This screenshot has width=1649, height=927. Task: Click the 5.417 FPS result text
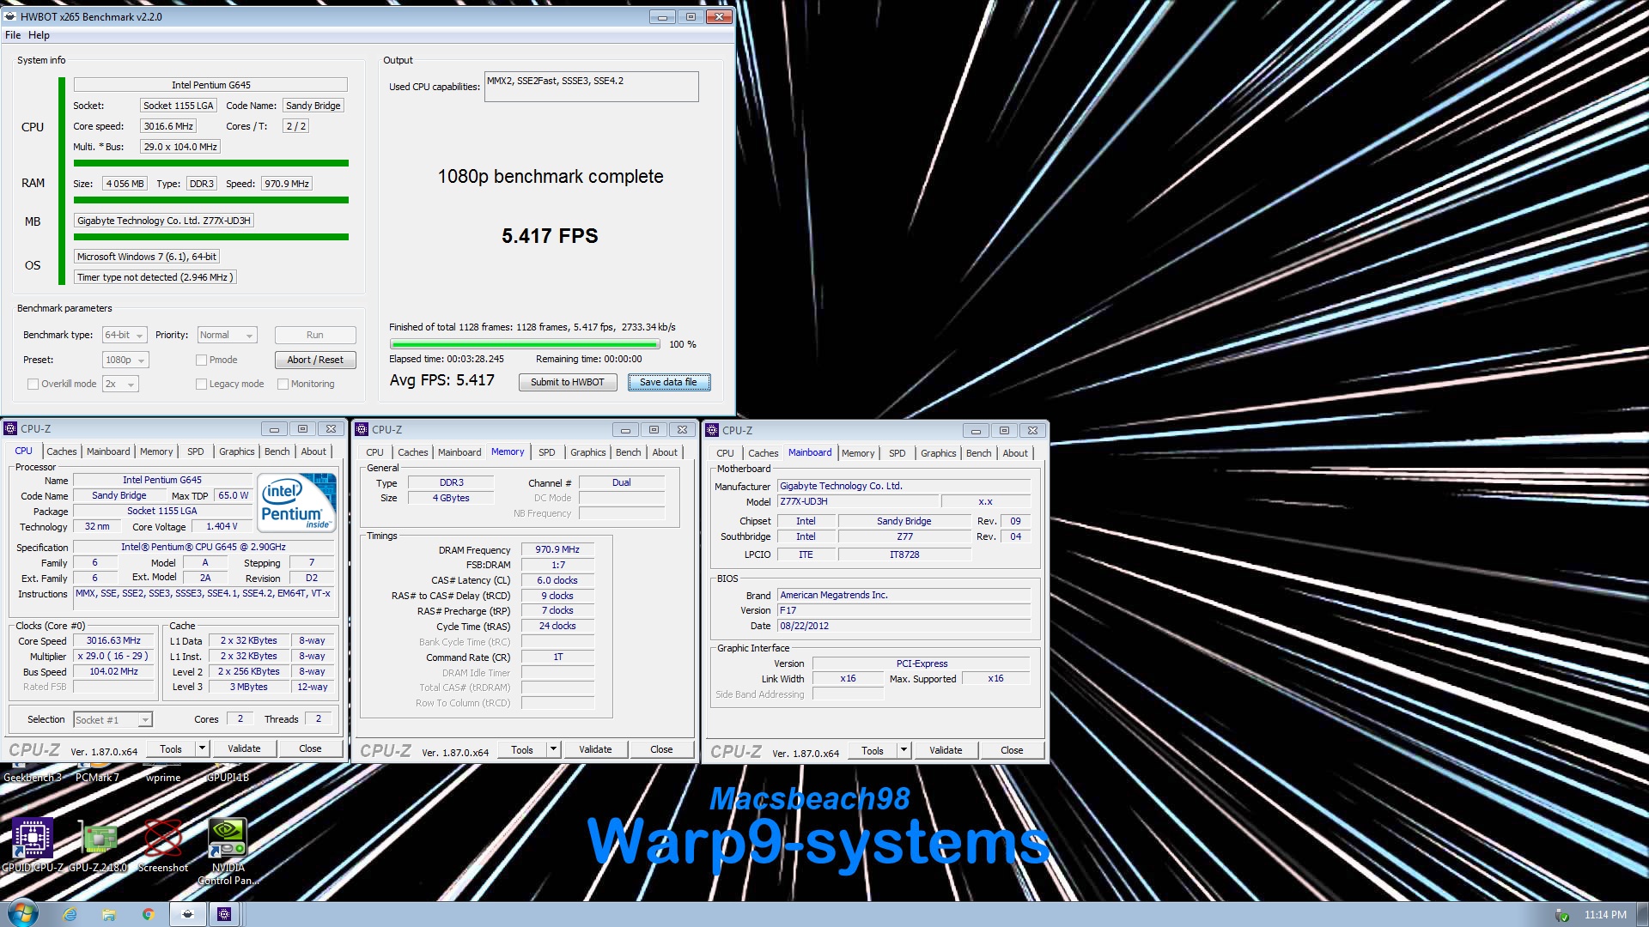pos(550,236)
